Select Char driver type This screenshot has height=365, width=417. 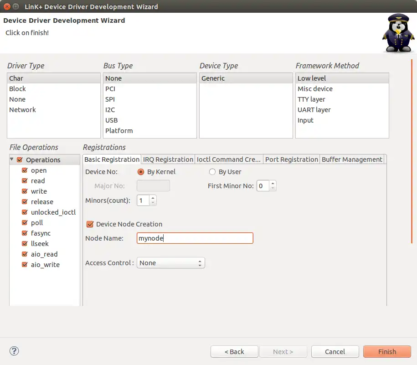pyautogui.click(x=54, y=78)
